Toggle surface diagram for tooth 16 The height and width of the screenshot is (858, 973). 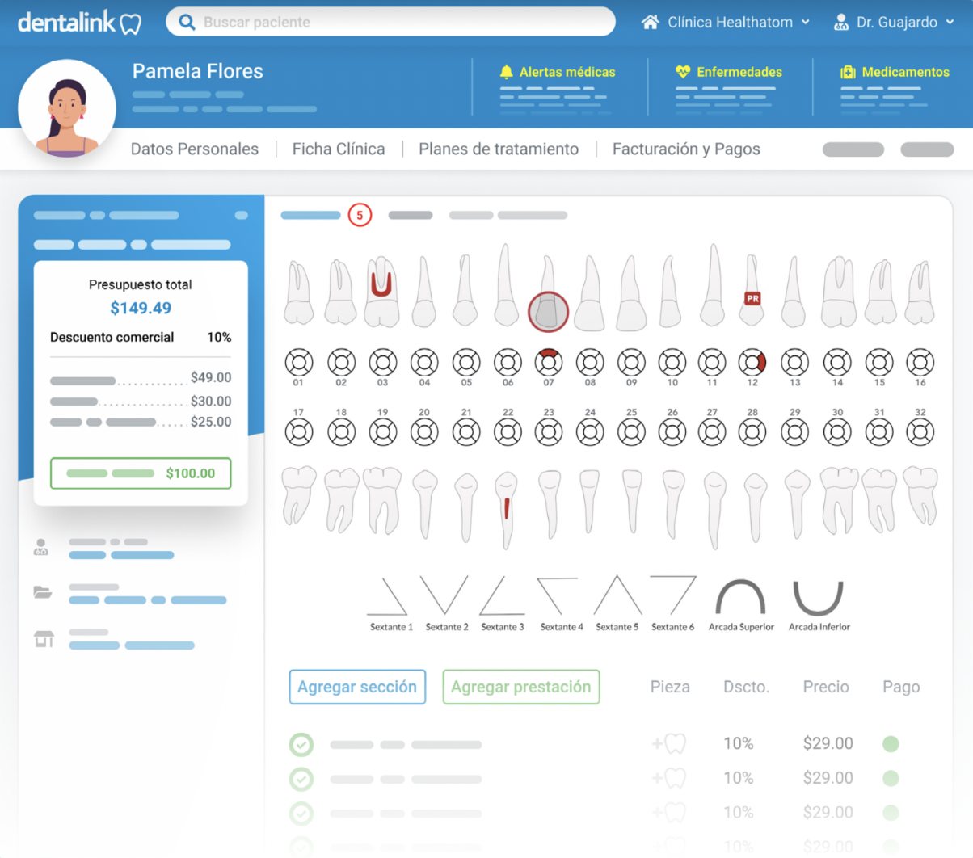[x=920, y=363]
